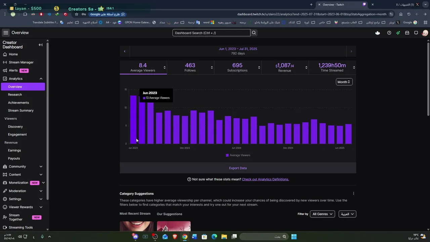The image size is (430, 242).
Task: Click the browser URL address bar
Action: coord(312,14)
